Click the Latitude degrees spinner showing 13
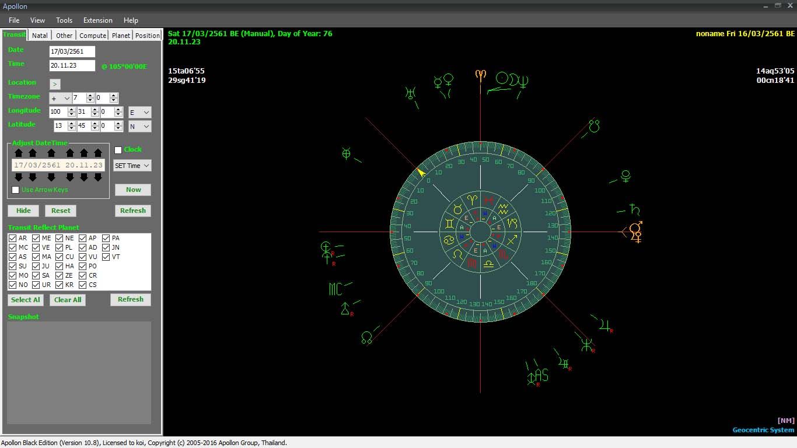The image size is (797, 448). tap(65, 126)
